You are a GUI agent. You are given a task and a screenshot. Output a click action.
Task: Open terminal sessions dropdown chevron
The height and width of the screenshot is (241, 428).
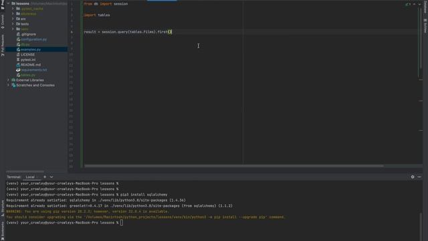click(x=51, y=177)
